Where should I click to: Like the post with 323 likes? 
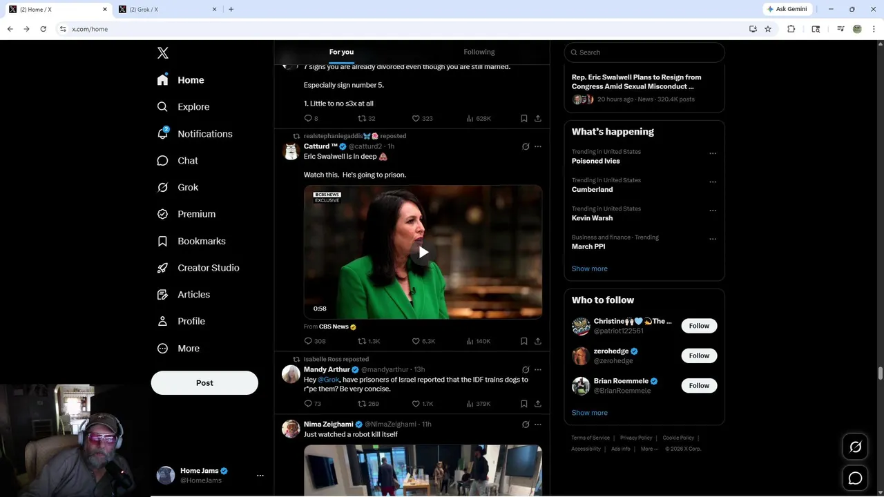423,119
